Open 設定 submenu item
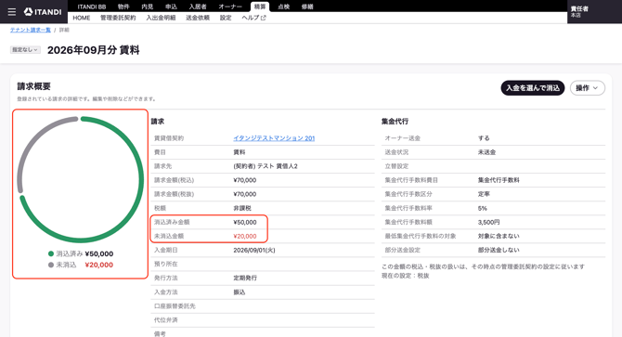This screenshot has width=622, height=337. pos(226,18)
